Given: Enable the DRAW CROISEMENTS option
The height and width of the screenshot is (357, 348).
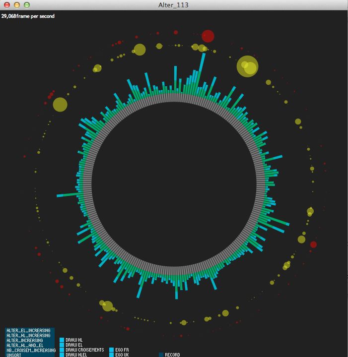Looking at the screenshot, I should (x=62, y=350).
